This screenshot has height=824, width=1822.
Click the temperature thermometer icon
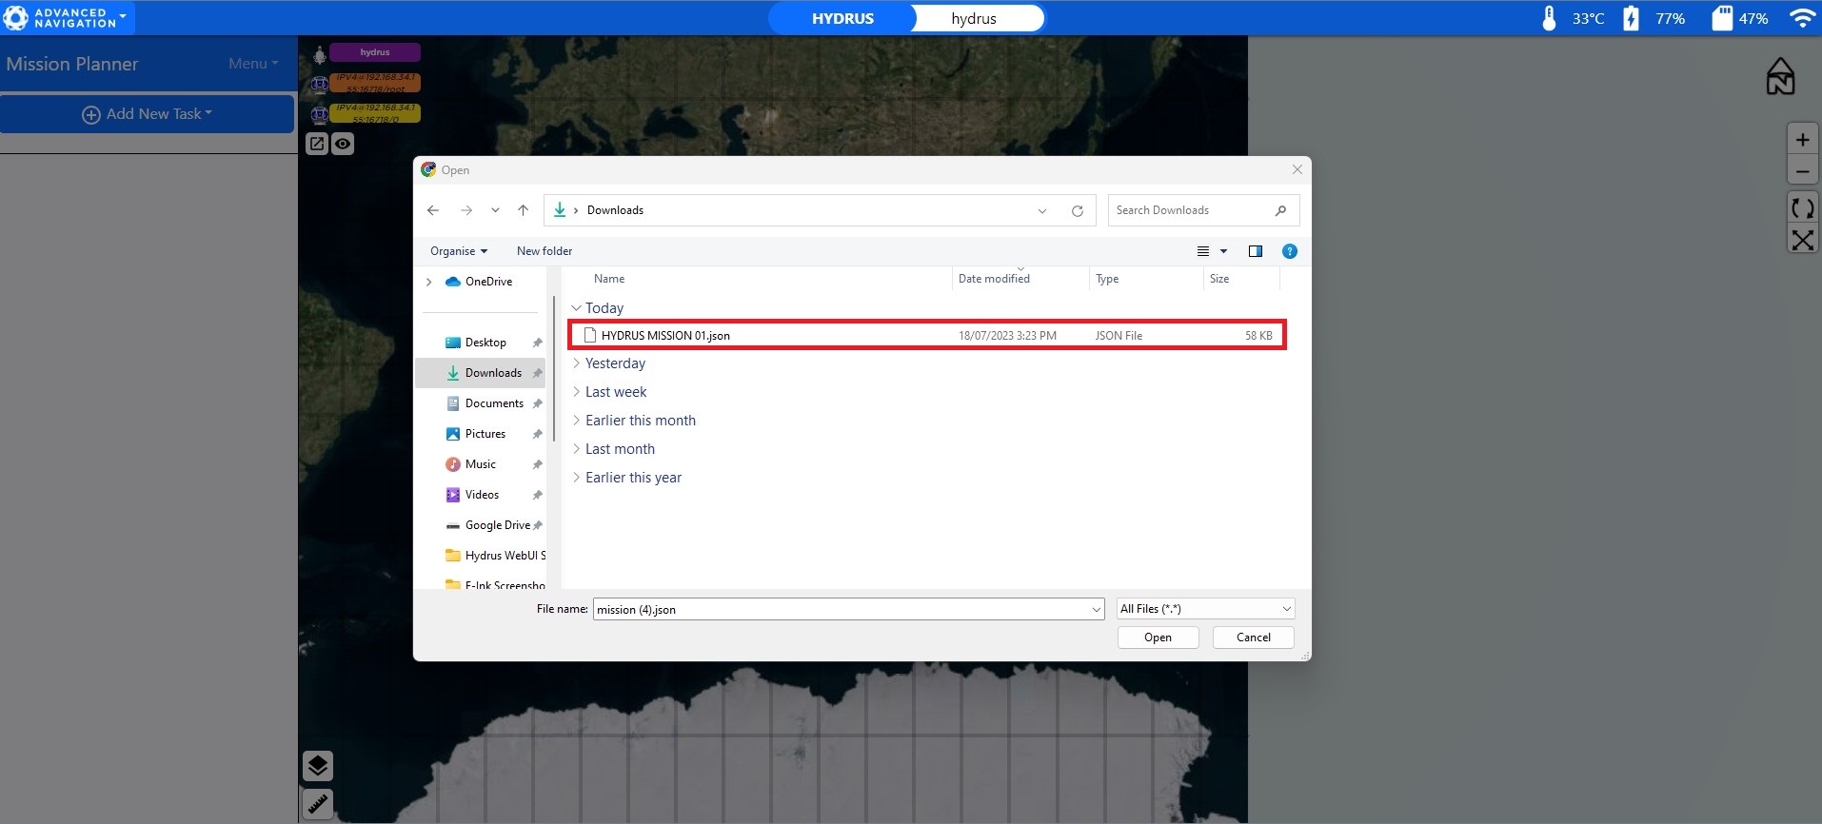click(x=1549, y=18)
